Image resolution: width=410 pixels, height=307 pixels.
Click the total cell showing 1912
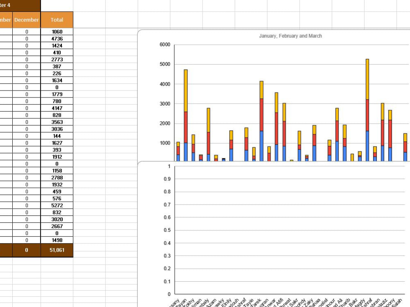click(57, 157)
